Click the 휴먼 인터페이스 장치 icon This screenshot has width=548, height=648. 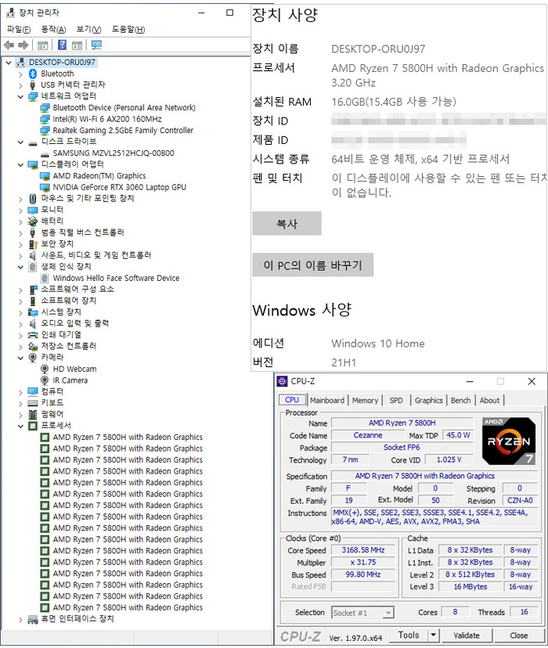coord(33,619)
